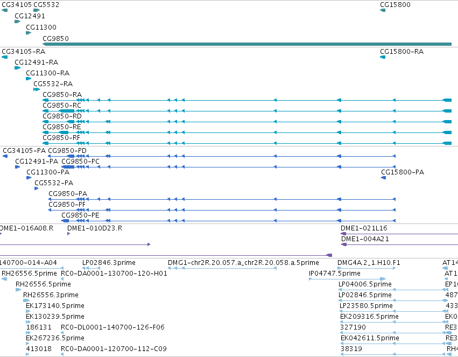Image resolution: width=458 pixels, height=357 pixels.
Task: Select the DME1-010D23.R clone label
Action: (95, 228)
